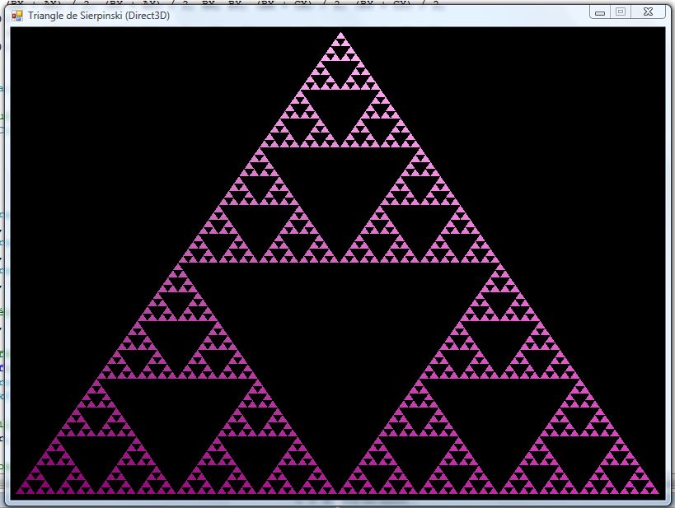Maximize the Triangle de Sierpinski window

coord(621,12)
